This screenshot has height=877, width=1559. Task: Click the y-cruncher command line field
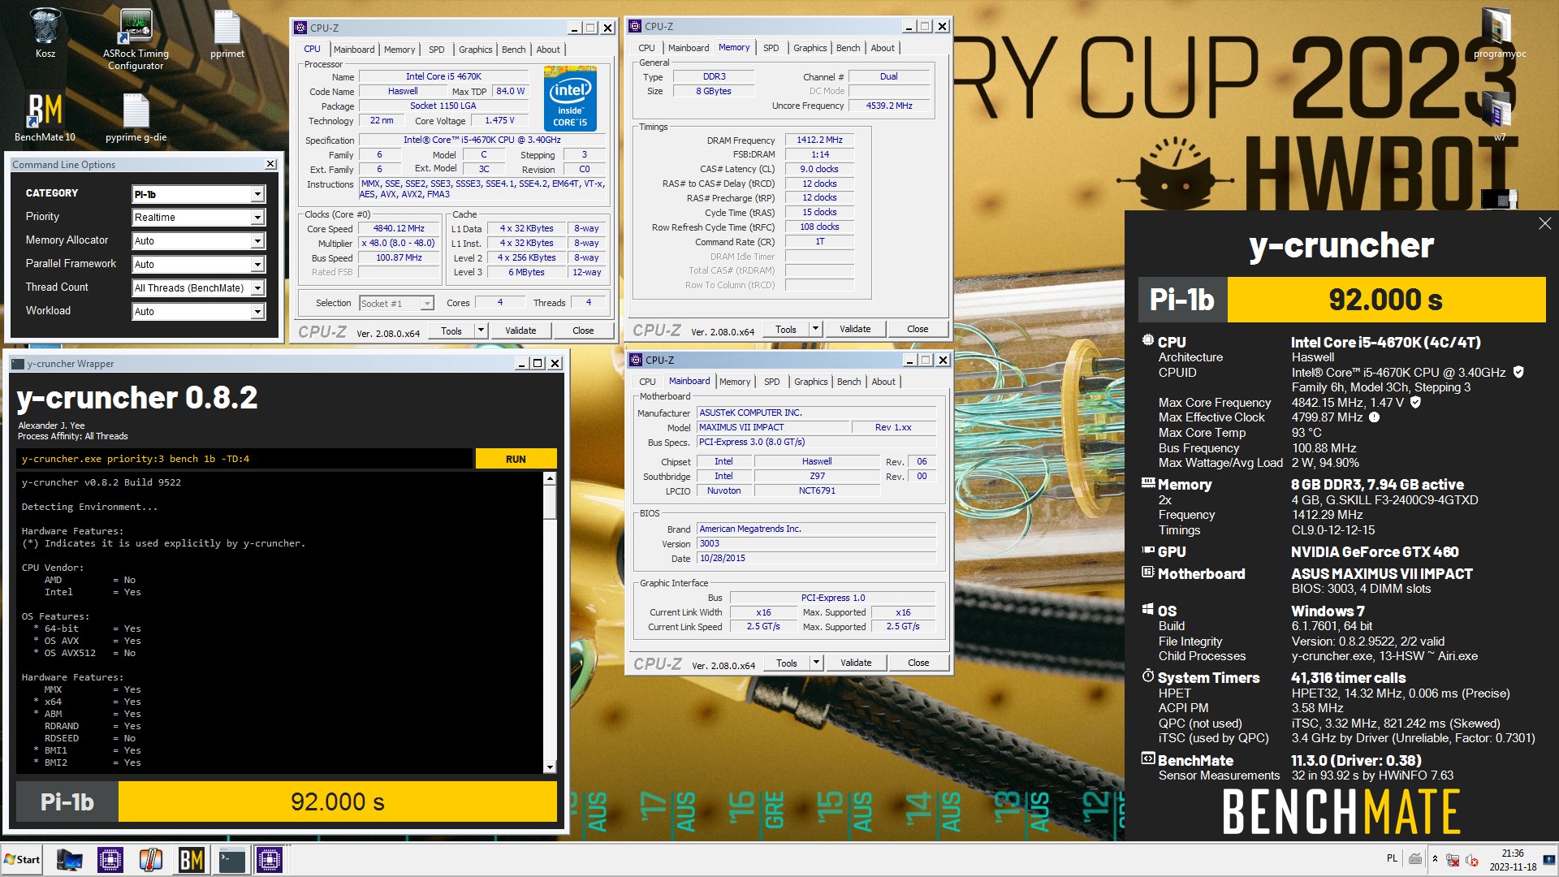click(x=244, y=459)
